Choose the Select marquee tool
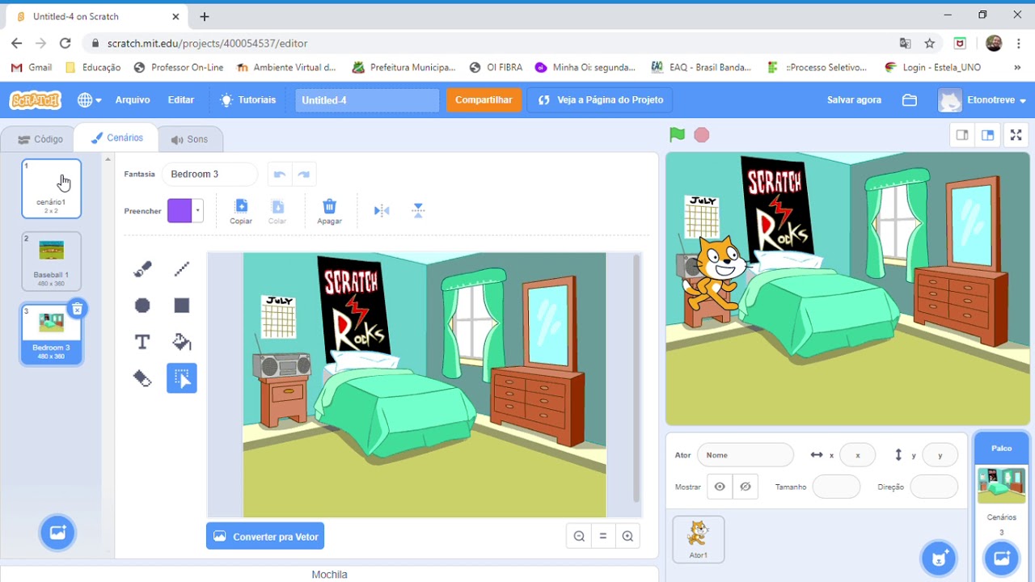This screenshot has height=582, width=1035. click(182, 378)
